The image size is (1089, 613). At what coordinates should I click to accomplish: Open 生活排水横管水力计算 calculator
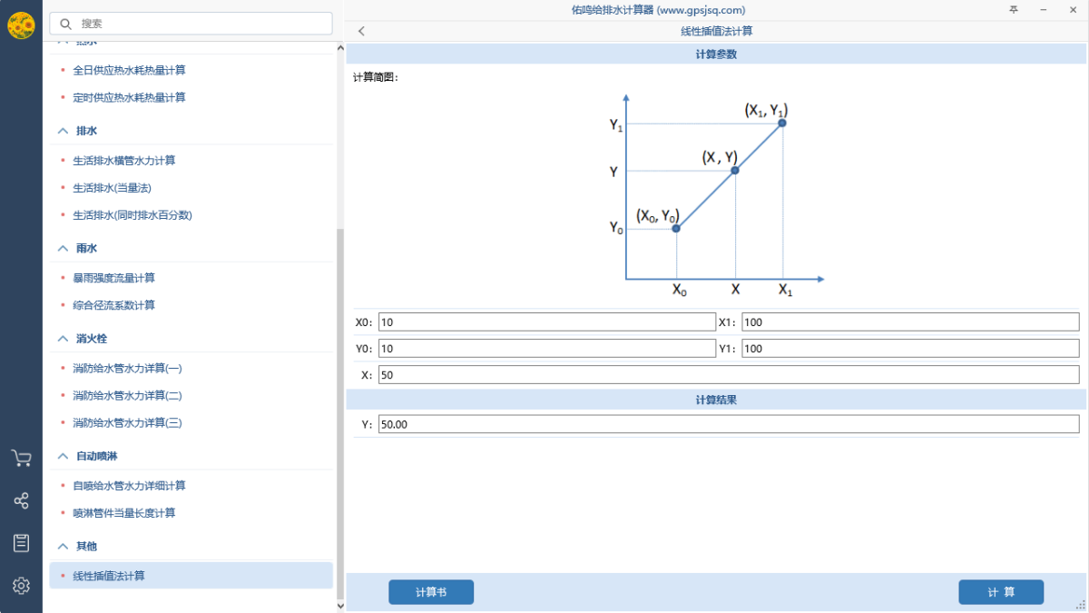click(123, 161)
